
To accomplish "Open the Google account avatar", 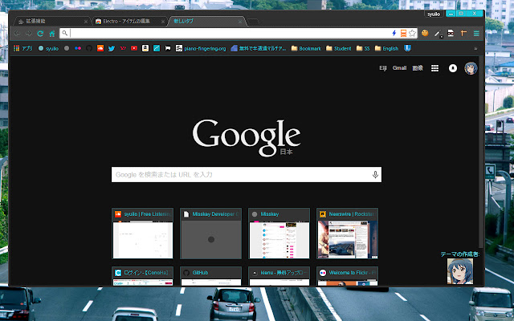I will coord(471,68).
